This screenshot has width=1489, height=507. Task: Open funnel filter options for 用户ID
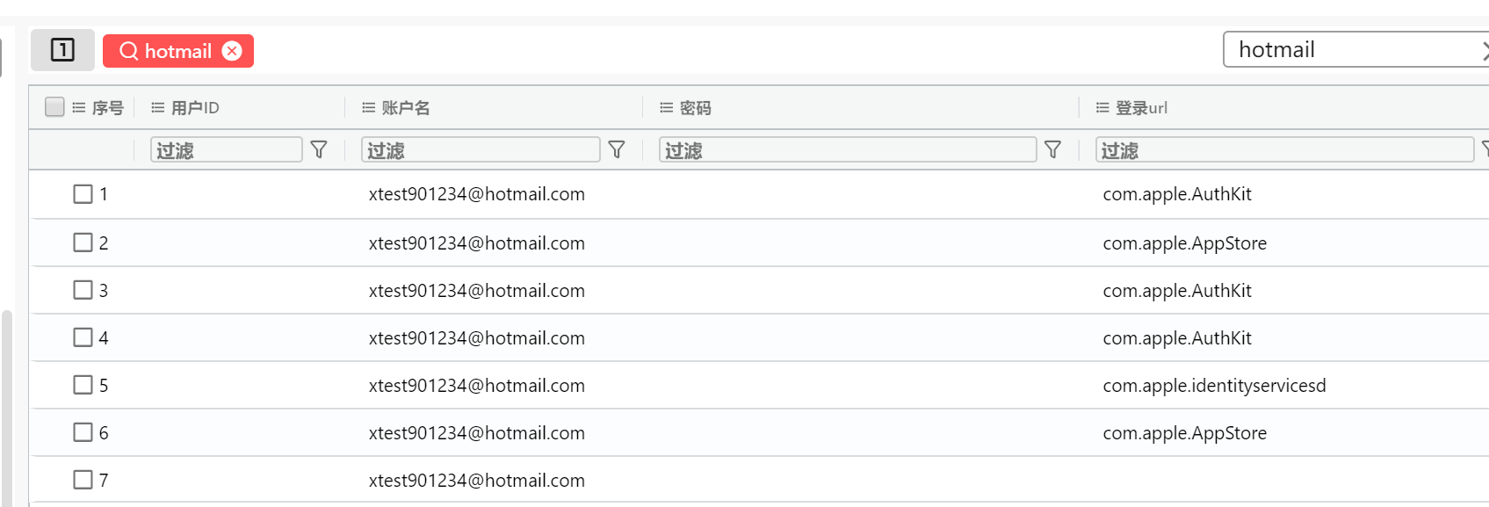click(319, 149)
